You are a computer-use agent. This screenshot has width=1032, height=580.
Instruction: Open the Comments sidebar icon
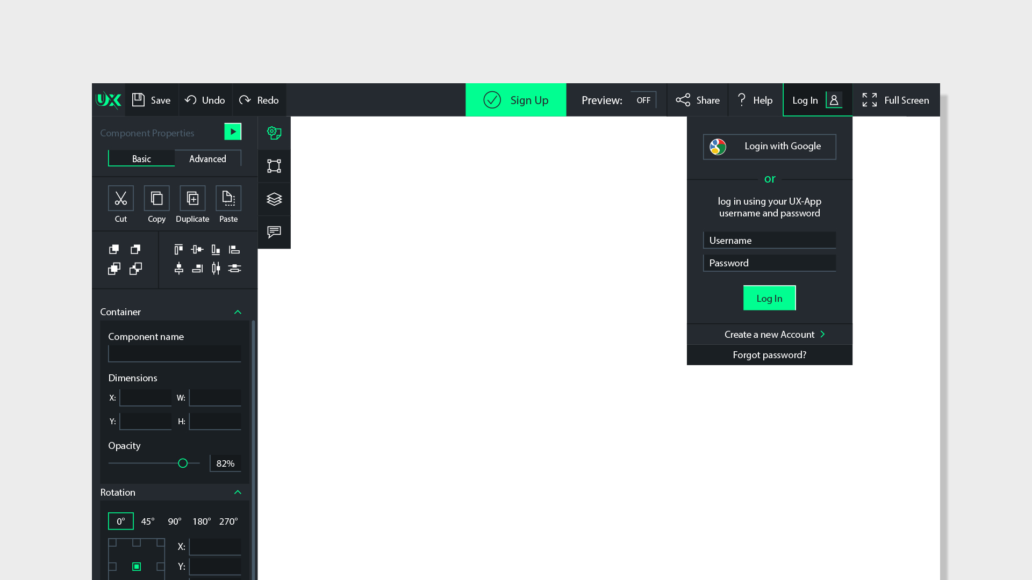point(274,232)
